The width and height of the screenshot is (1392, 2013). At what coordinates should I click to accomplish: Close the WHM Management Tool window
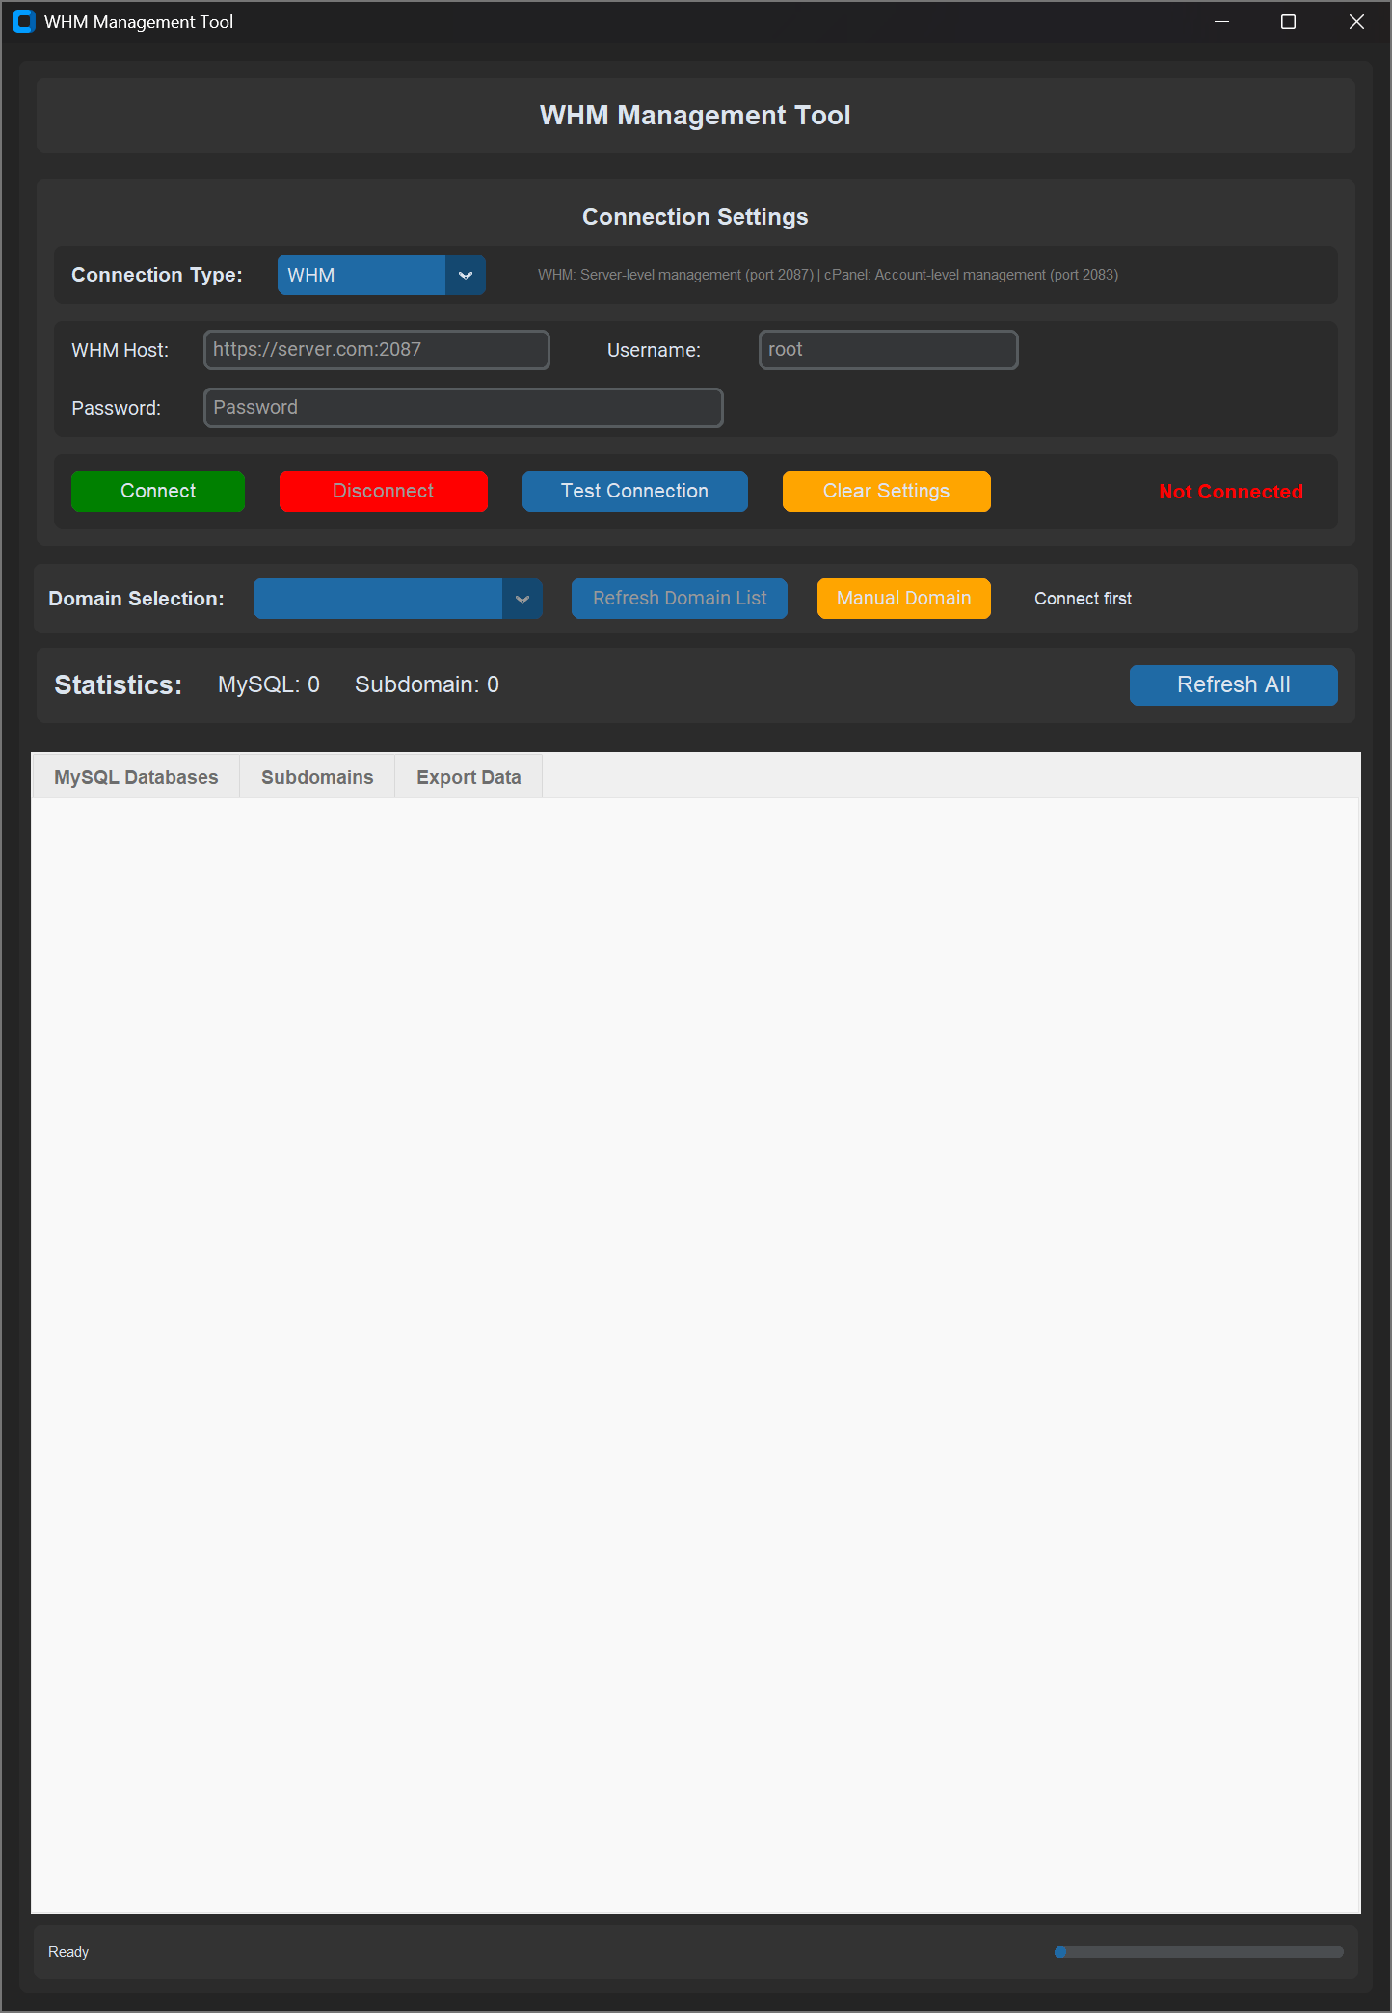coord(1356,21)
